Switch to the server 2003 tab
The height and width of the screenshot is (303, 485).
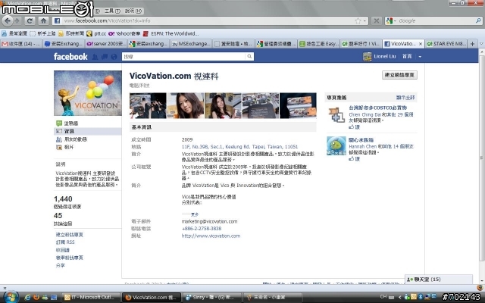106,44
